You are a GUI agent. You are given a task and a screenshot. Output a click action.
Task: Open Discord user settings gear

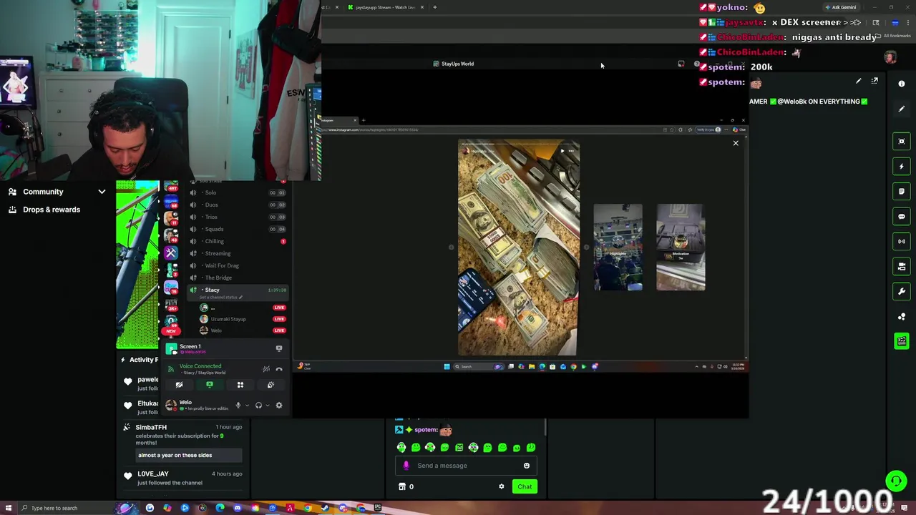279,406
